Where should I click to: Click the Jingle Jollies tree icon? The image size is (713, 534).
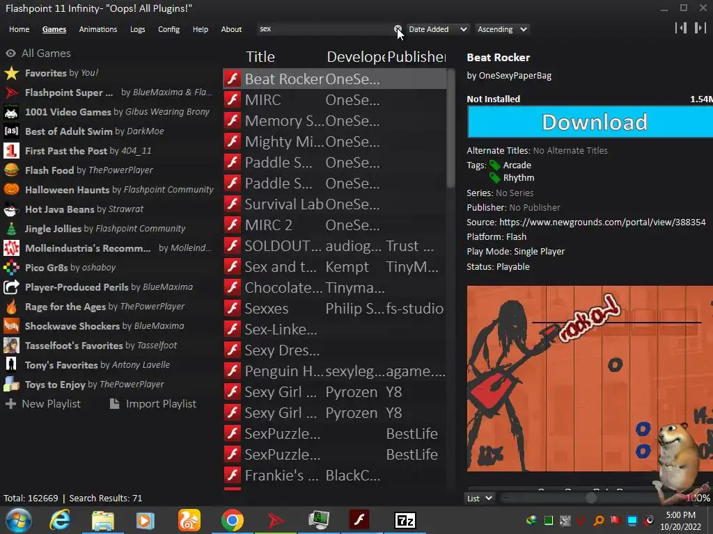click(x=11, y=229)
